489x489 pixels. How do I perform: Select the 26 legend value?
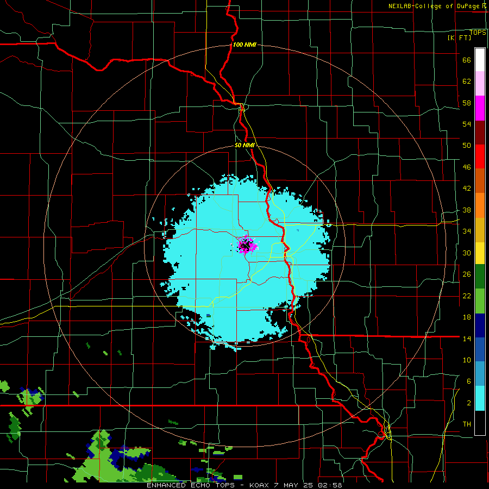pyautogui.click(x=467, y=274)
